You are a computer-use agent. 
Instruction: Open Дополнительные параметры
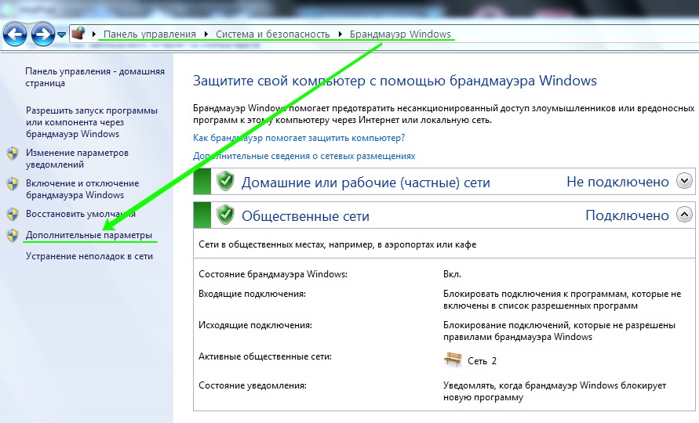point(89,235)
